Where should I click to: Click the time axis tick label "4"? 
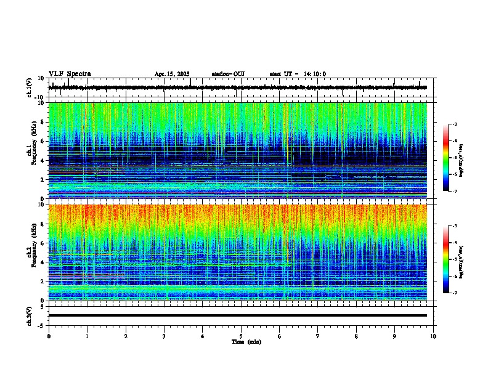pyautogui.click(x=203, y=336)
